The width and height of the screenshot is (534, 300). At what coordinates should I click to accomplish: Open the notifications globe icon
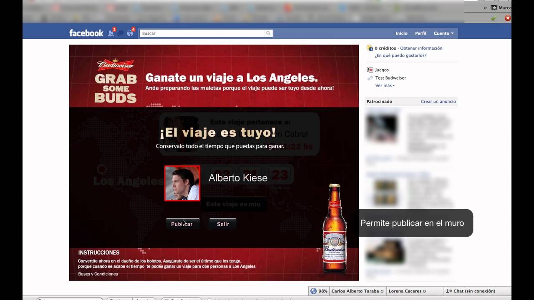pos(130,33)
